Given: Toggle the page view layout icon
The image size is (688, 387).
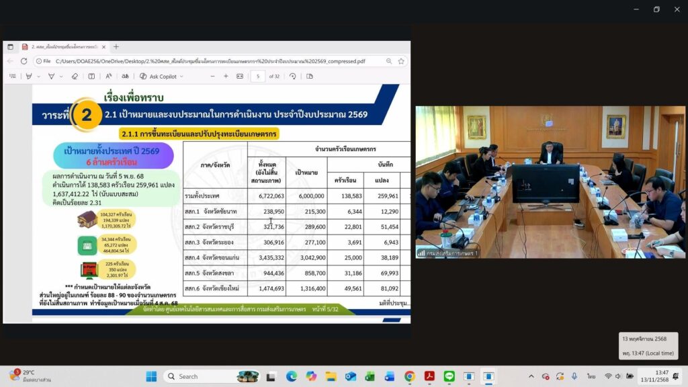Looking at the screenshot, I should 310,77.
